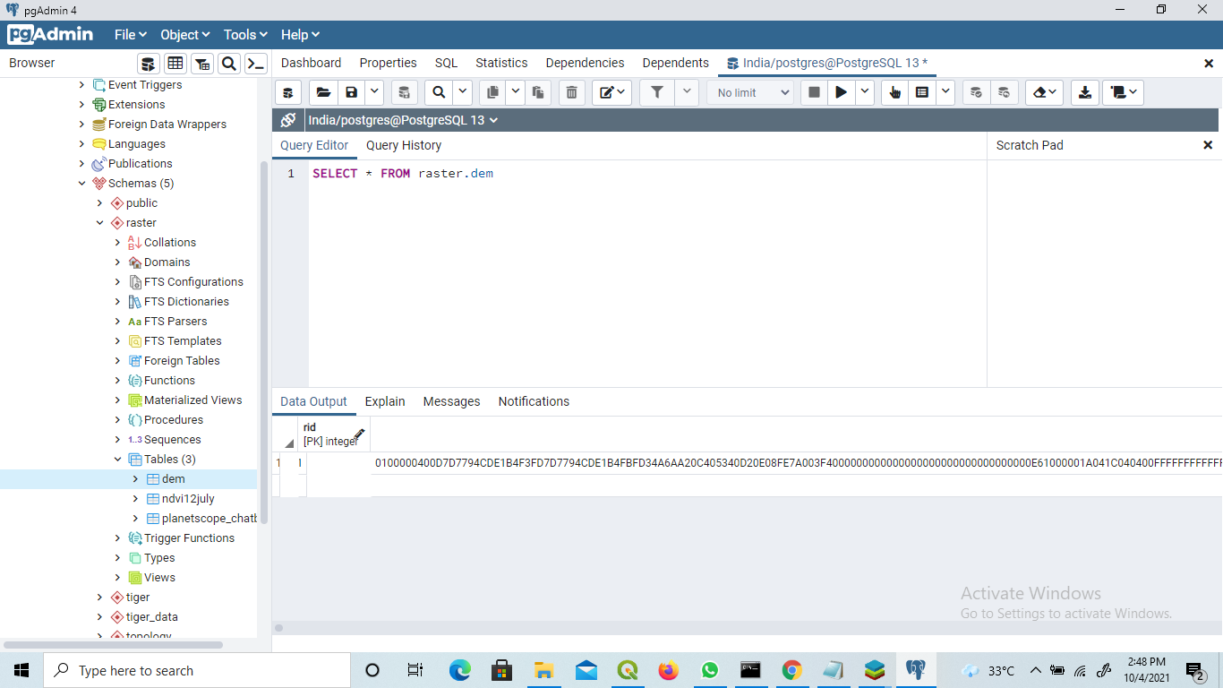Expand the Functions node in raster schema

point(117,381)
